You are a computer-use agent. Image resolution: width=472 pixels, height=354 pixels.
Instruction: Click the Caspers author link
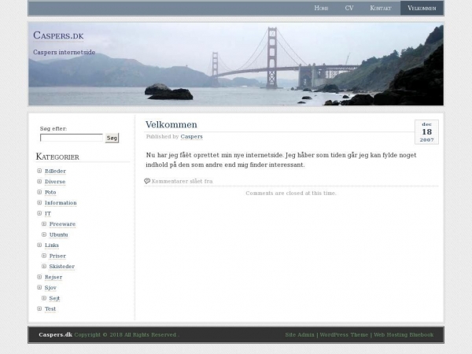point(191,137)
